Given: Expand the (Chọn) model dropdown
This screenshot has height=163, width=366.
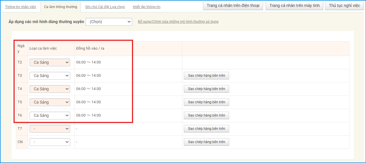Looking at the screenshot, I should click(x=109, y=22).
